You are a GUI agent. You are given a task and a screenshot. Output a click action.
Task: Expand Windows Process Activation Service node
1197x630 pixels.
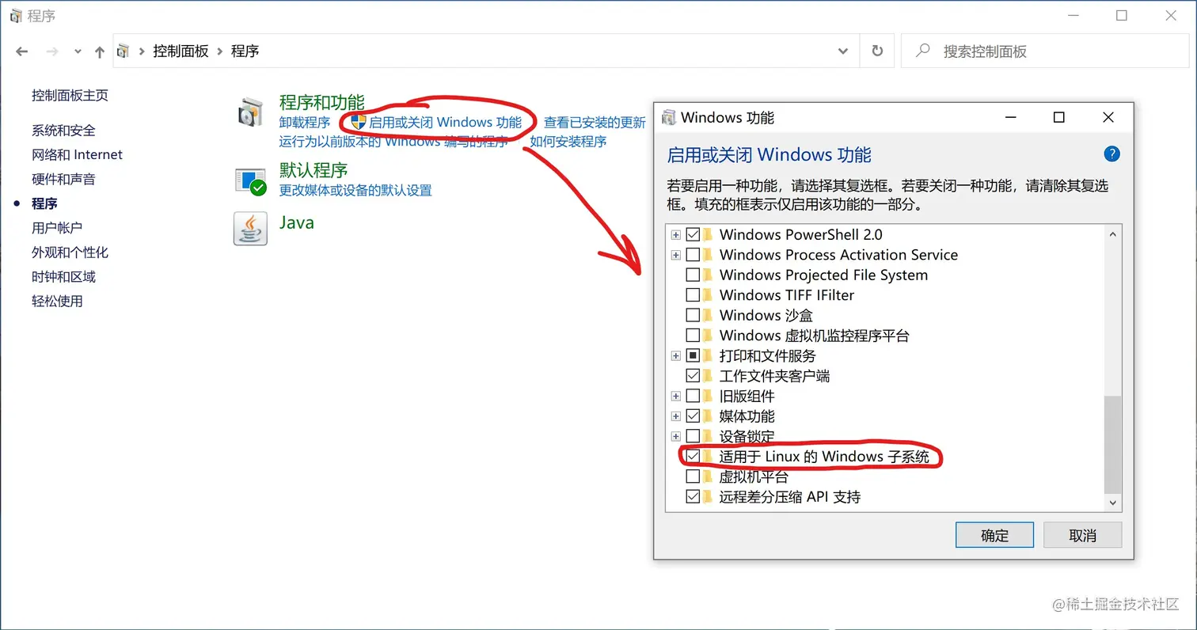675,255
